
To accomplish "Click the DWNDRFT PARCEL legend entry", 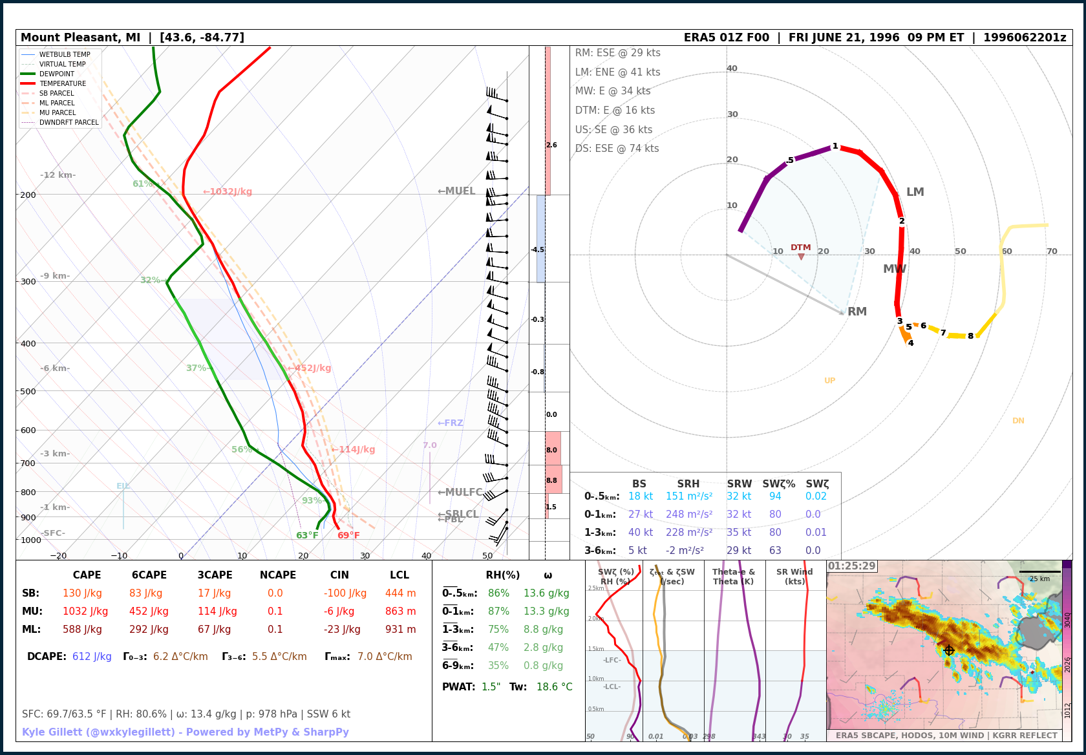I will point(69,123).
